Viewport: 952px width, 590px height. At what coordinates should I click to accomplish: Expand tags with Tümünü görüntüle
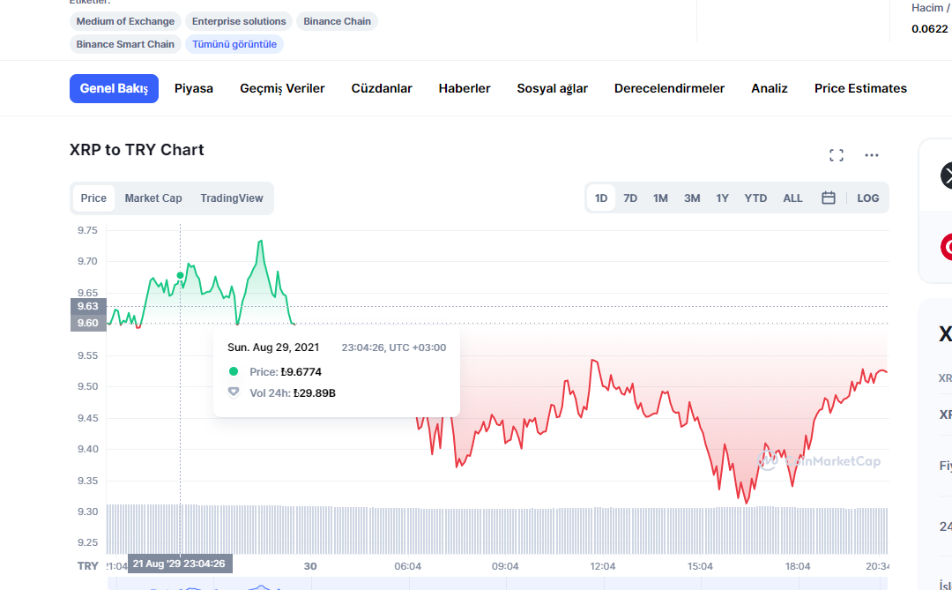click(234, 44)
